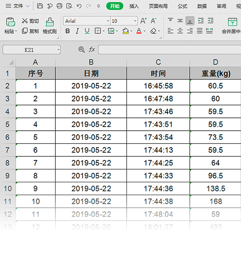Click the Print icon in quick toolbar
This screenshot has width=241, height=253.
[x=59, y=6]
